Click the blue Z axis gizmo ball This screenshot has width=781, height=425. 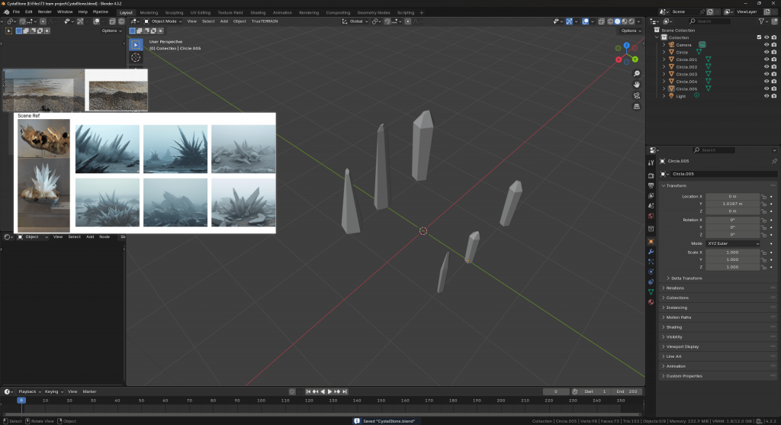pyautogui.click(x=626, y=46)
